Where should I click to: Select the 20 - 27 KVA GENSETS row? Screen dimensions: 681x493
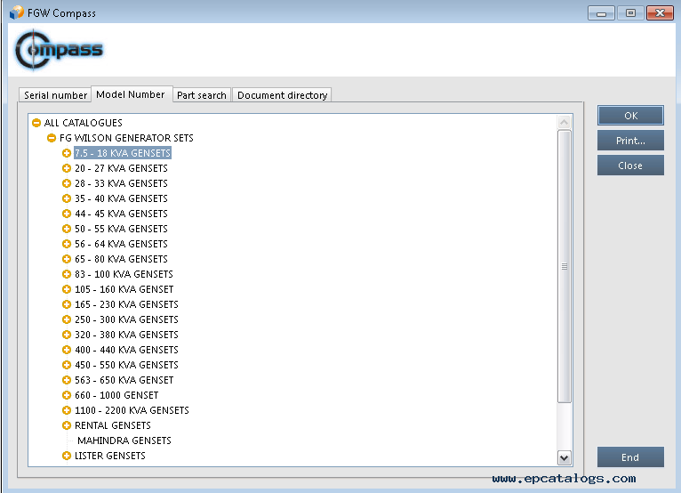(121, 168)
